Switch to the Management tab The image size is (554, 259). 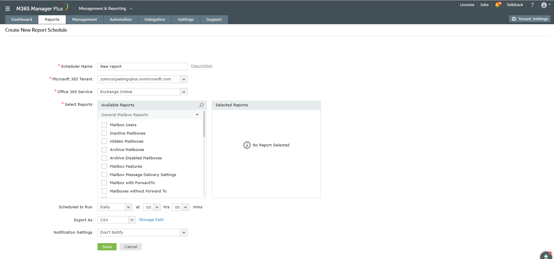click(x=85, y=20)
